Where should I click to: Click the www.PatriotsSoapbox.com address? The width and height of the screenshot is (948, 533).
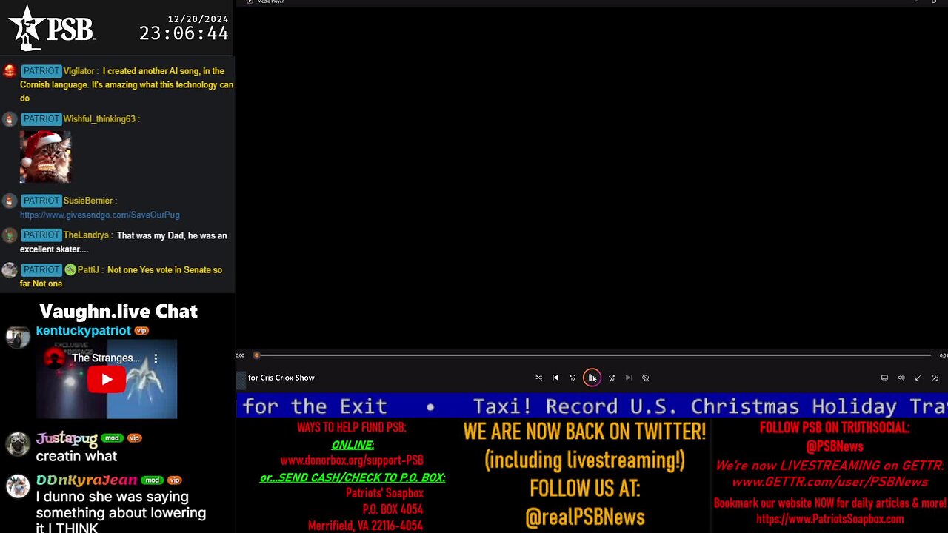coord(829,519)
